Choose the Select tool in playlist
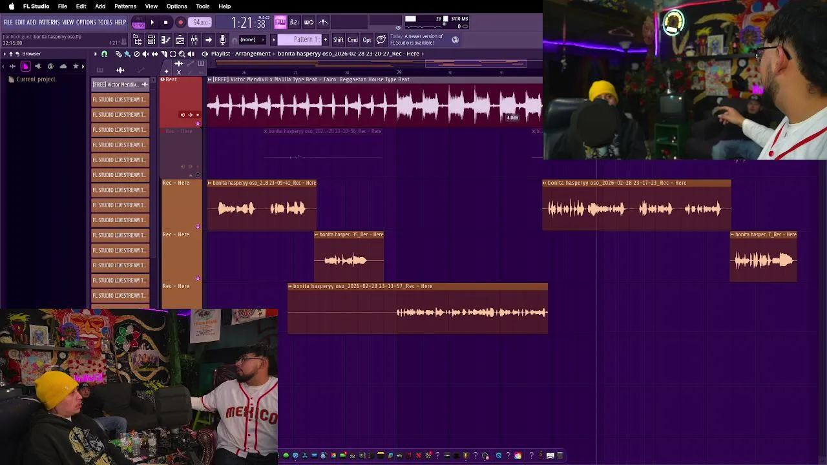This screenshot has height=465, width=827. pyautogui.click(x=173, y=54)
